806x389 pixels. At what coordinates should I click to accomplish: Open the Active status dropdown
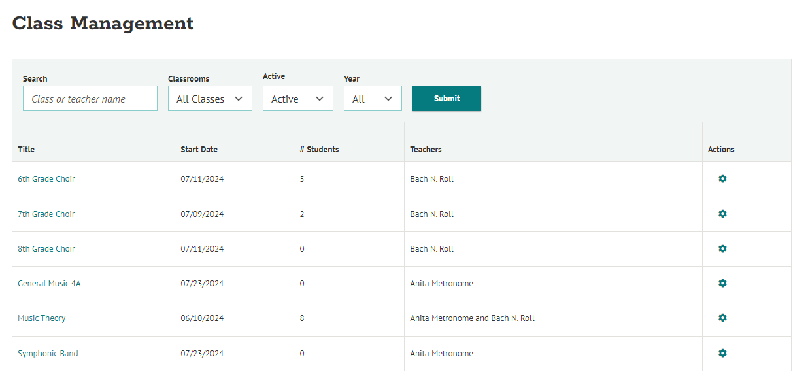pos(298,99)
